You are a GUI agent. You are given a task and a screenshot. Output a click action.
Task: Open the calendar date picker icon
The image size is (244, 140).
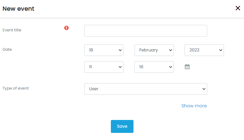(x=187, y=67)
